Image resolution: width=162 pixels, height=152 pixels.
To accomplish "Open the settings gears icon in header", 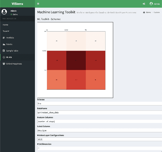I will click(x=144, y=4).
